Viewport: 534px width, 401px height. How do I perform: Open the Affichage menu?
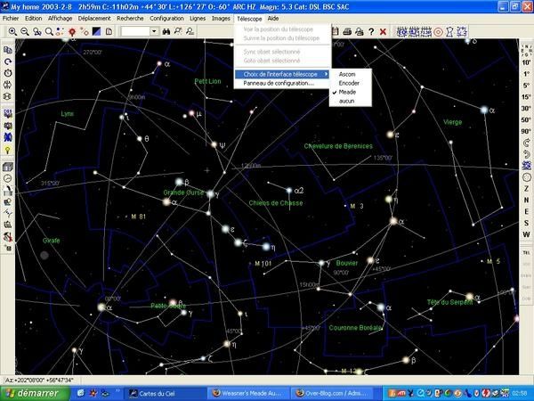(60, 19)
